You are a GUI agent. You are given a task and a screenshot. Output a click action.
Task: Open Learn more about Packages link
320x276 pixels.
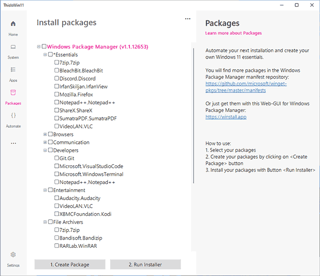233,33
